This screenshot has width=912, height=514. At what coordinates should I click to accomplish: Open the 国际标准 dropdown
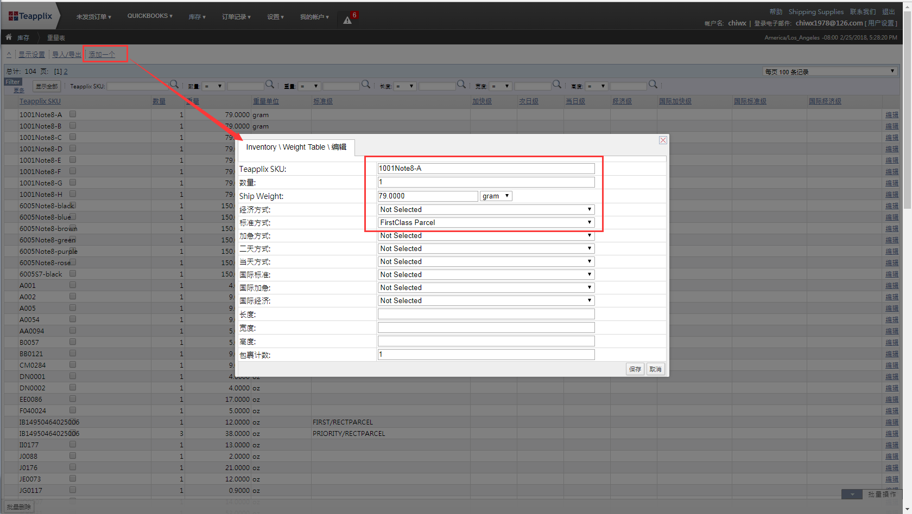[x=486, y=274]
